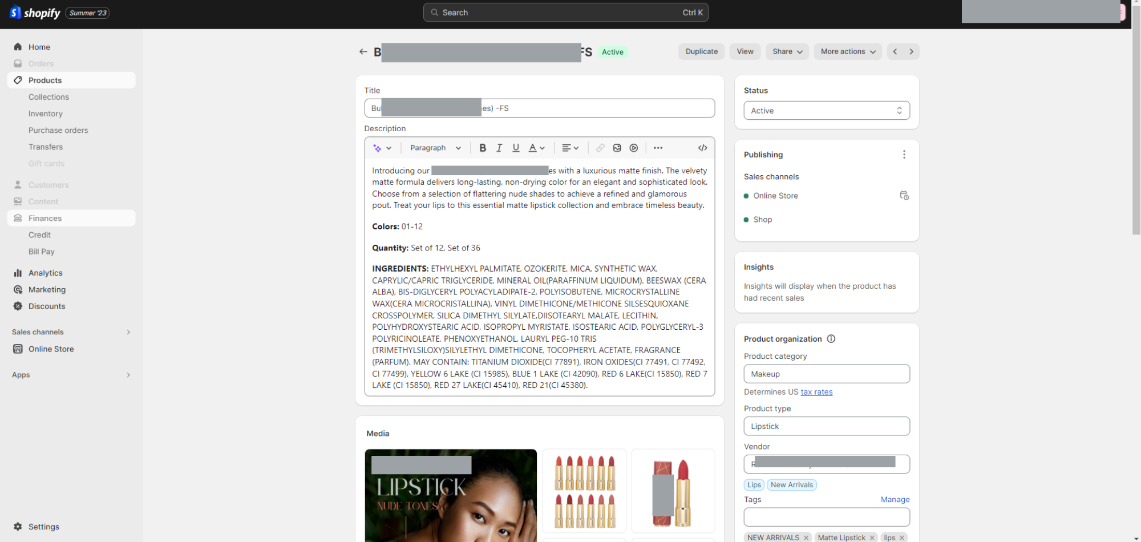Click the product Title field
The height and width of the screenshot is (542, 1141).
pos(540,108)
